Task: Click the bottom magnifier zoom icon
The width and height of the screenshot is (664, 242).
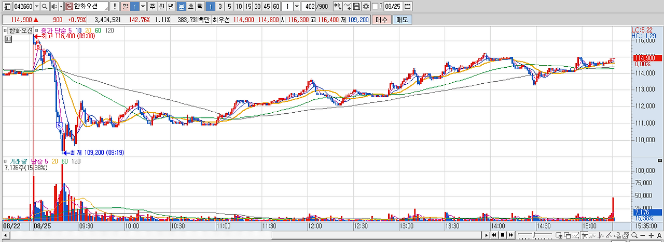Action: [634, 235]
